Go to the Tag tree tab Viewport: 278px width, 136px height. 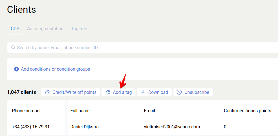click(79, 29)
